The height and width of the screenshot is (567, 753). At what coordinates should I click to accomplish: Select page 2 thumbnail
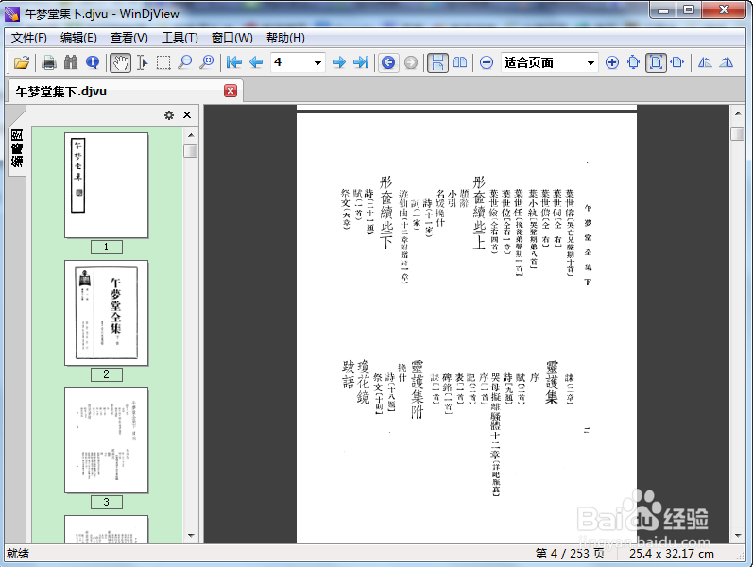click(106, 314)
